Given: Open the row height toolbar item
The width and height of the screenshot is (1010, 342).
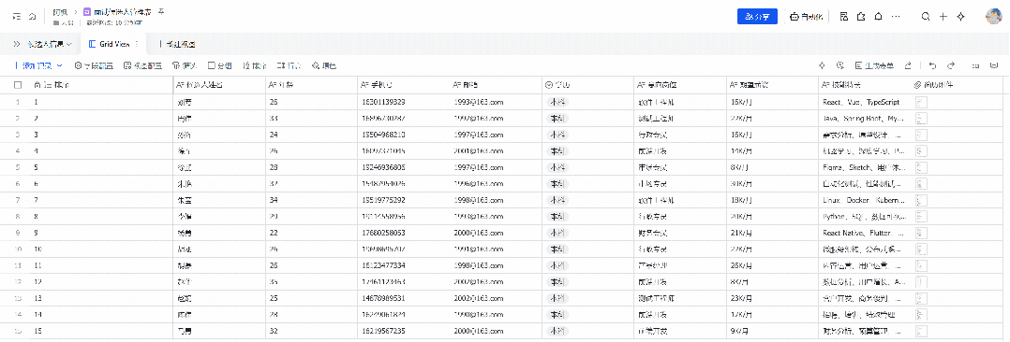Looking at the screenshot, I should click(289, 65).
